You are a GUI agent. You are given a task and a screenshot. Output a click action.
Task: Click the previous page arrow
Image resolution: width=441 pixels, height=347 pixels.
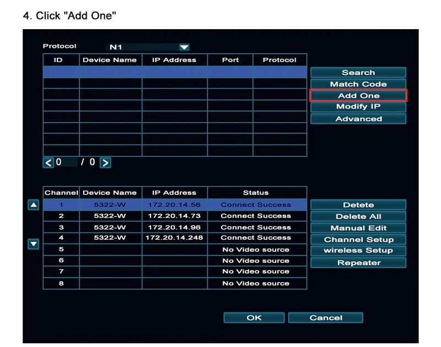pos(49,163)
